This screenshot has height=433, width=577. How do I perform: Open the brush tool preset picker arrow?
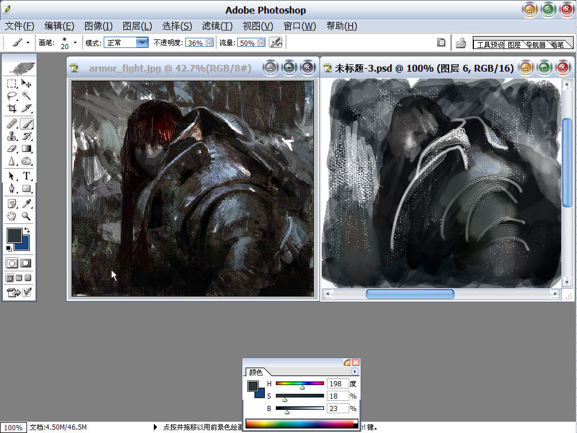click(28, 43)
